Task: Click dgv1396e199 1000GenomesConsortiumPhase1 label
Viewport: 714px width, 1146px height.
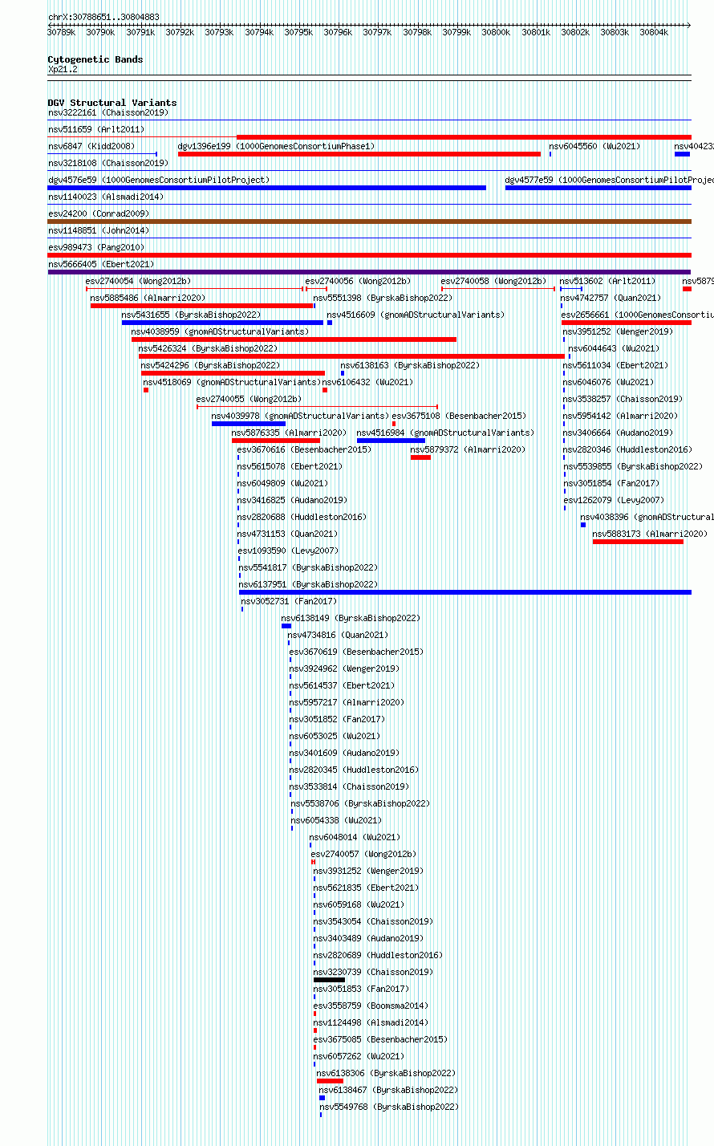Action: [276, 147]
